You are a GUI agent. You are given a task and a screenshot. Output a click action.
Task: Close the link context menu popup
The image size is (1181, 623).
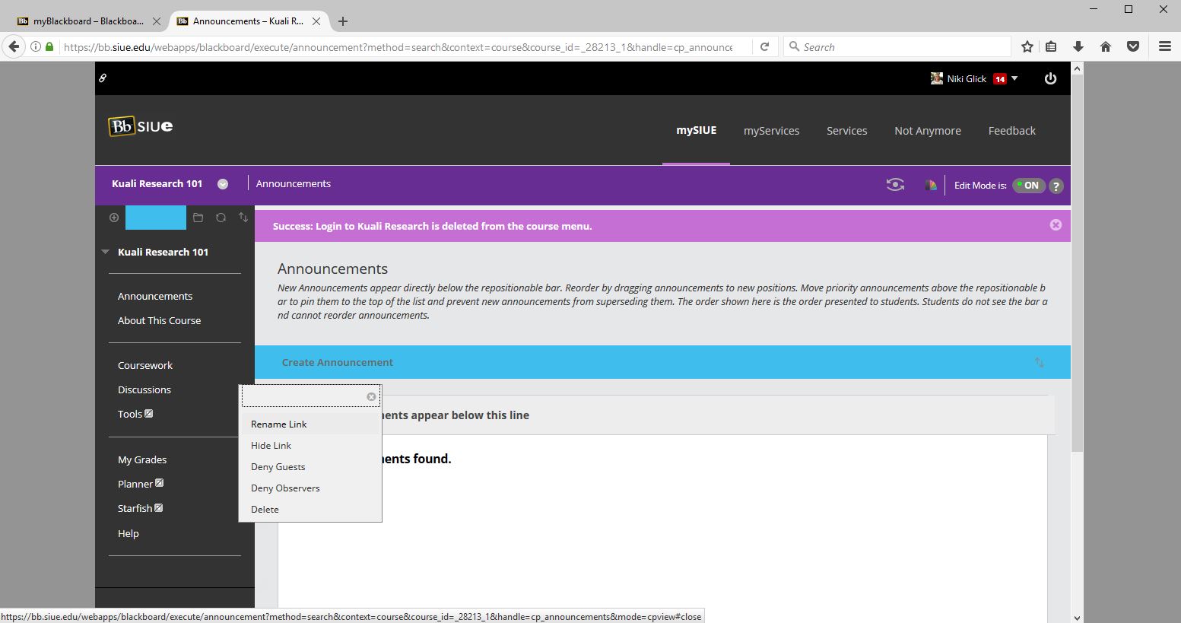pyautogui.click(x=371, y=396)
